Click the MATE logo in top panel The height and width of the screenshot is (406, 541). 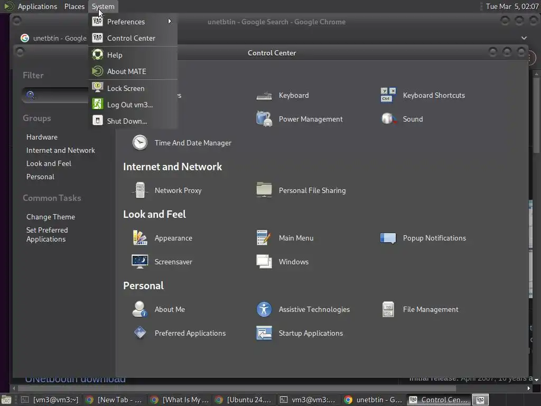coord(8,6)
